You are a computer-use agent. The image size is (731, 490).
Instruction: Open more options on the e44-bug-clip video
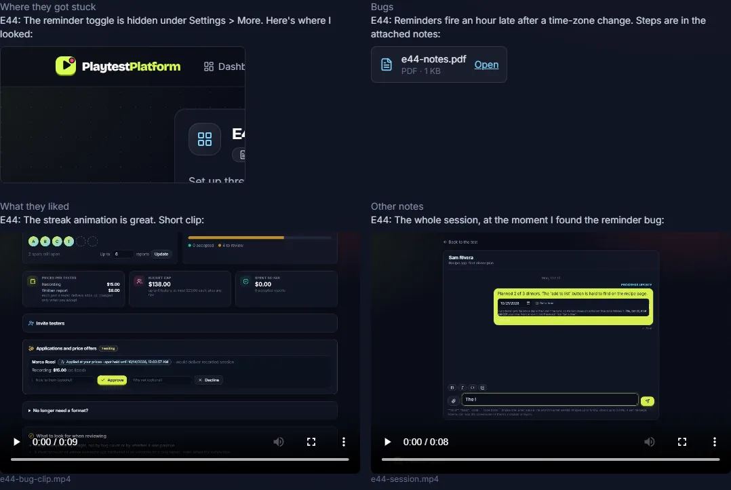click(344, 442)
